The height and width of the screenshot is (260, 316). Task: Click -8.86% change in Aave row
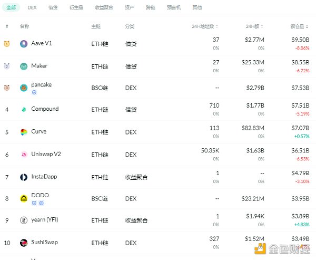point(302,48)
